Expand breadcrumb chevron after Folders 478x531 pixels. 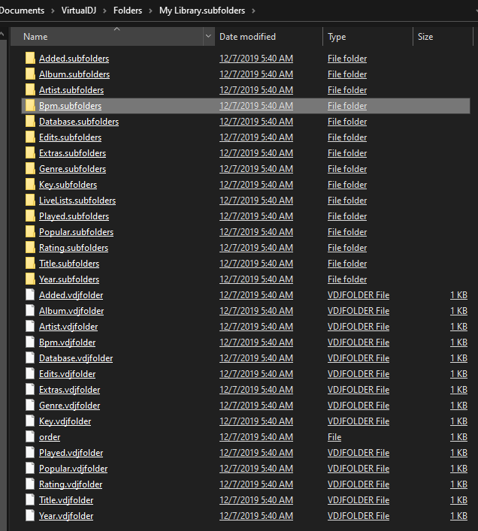coord(150,11)
